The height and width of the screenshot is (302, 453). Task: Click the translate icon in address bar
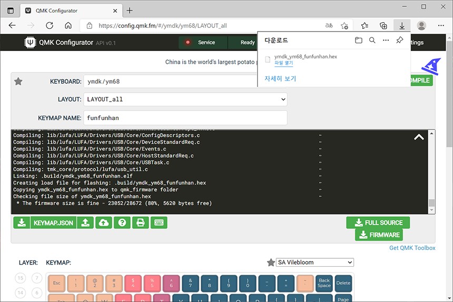coord(329,26)
